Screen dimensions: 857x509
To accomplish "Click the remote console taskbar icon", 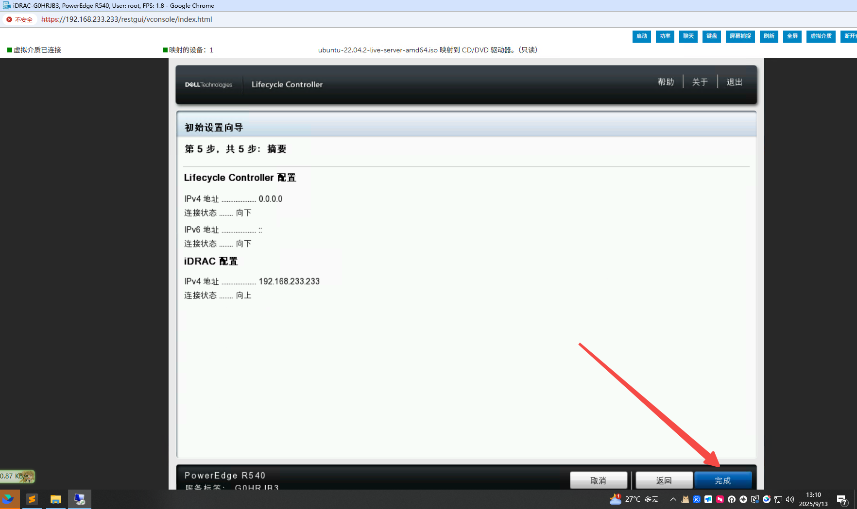I will 80,499.
